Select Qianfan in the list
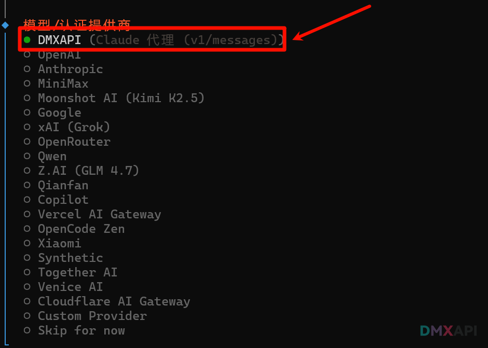 pyautogui.click(x=63, y=185)
